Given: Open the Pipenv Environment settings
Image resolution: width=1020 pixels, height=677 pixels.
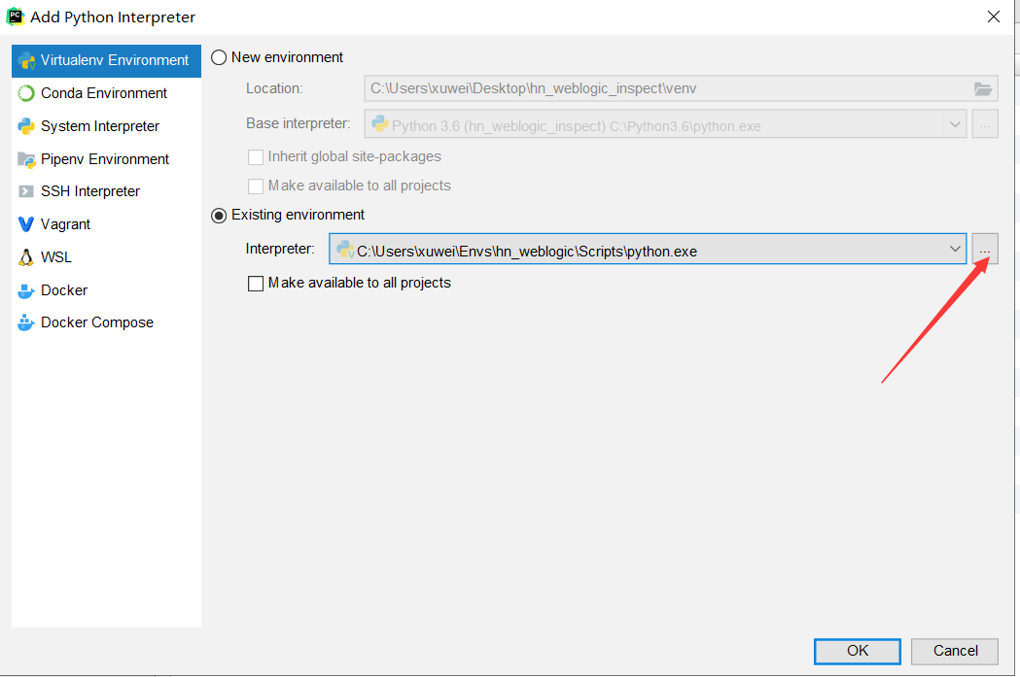Looking at the screenshot, I should coord(102,158).
